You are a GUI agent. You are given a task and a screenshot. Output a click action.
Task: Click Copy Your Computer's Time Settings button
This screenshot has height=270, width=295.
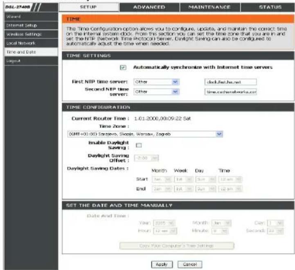pos(177,246)
